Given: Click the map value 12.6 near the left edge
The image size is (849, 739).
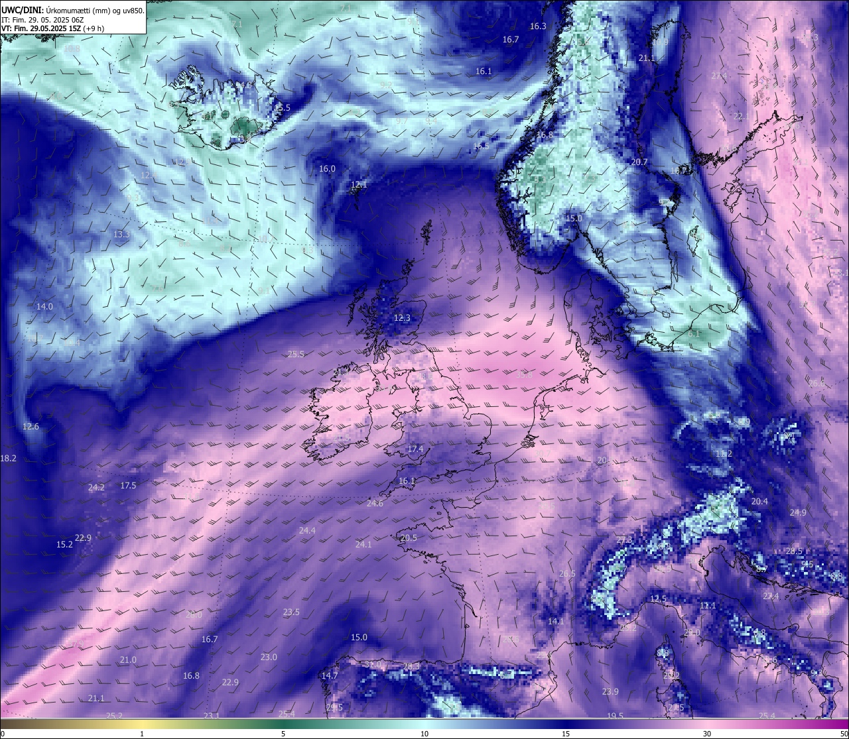Looking at the screenshot, I should point(31,427).
